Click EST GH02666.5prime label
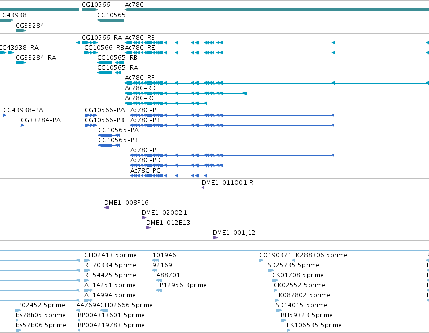This screenshot has width=429, height=333. click(x=127, y=305)
